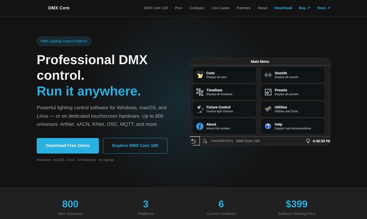This screenshot has height=219, width=367.
Task: Click the Main Menu title bar
Action: click(x=260, y=62)
